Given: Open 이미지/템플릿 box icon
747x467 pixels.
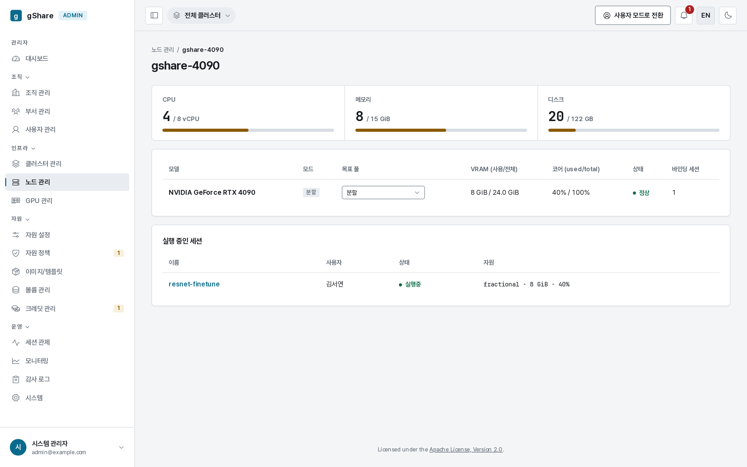Looking at the screenshot, I should pyautogui.click(x=16, y=272).
